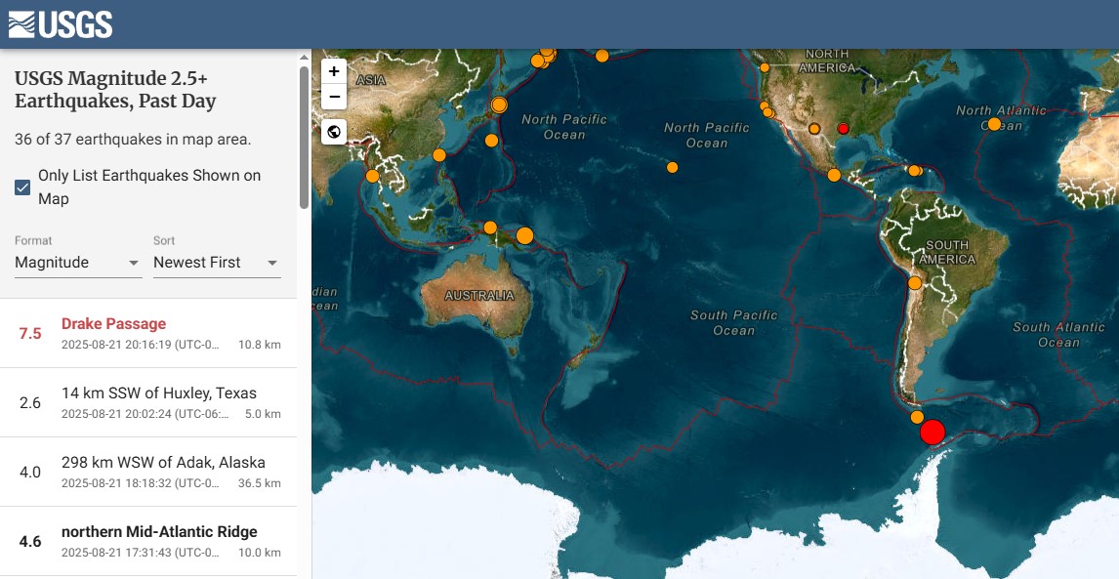Click the SOUTH AMERICA map label
Screen dimensions: 1119x579
tap(947, 252)
